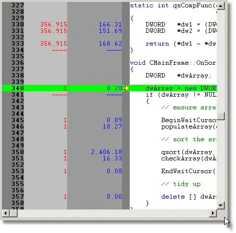Click the 'return (*dw1' code line

click(181, 44)
